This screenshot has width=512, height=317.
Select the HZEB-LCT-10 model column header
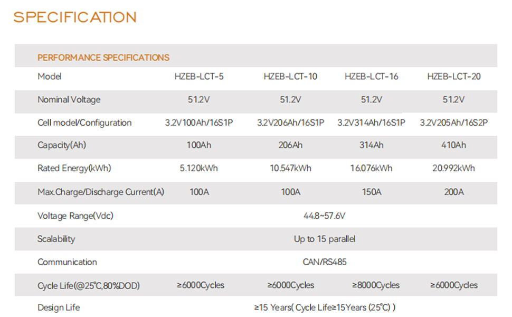point(290,77)
